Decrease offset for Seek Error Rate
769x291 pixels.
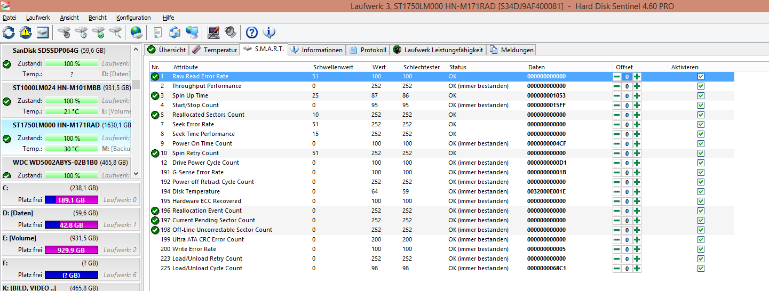pyautogui.click(x=617, y=125)
